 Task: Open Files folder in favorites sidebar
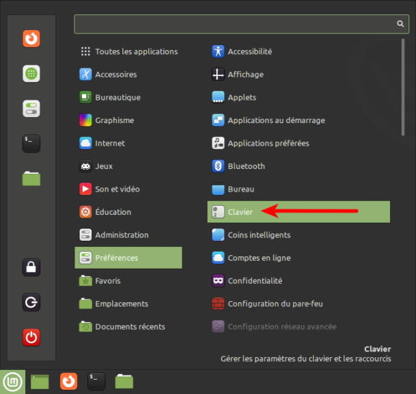[x=31, y=179]
